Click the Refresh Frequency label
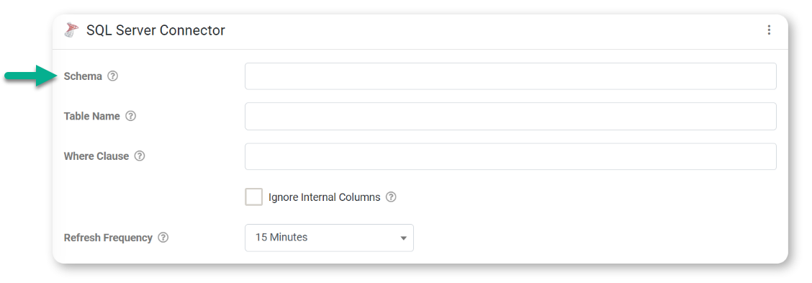This screenshot has height=283, width=812. click(108, 238)
